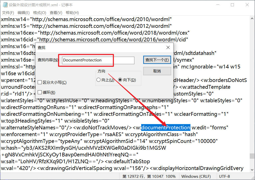The image size is (255, 180).
Task: Open the 编辑(E) menu
Action: pyautogui.click(x=23, y=13)
